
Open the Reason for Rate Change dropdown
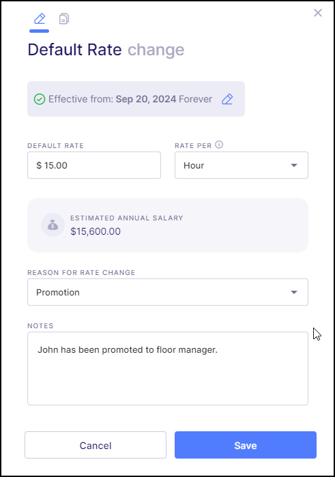click(168, 292)
